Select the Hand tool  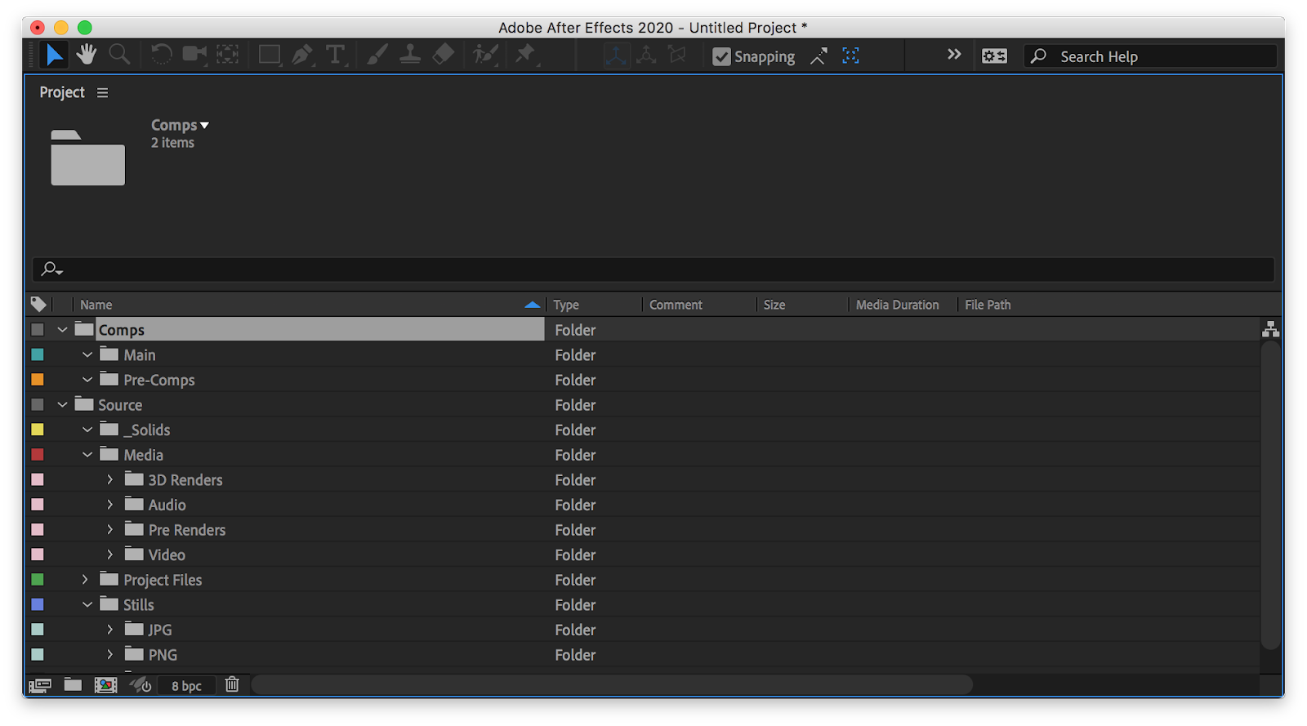(x=87, y=55)
